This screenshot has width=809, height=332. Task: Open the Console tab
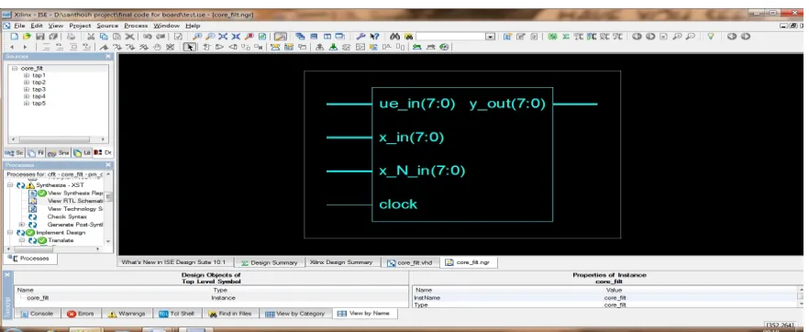pyautogui.click(x=37, y=314)
